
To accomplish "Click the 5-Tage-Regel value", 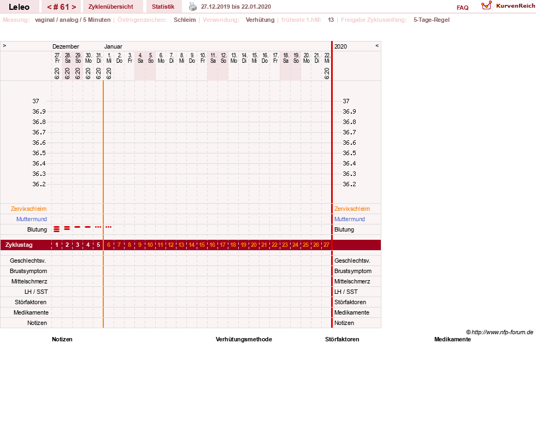I will [x=432, y=20].
